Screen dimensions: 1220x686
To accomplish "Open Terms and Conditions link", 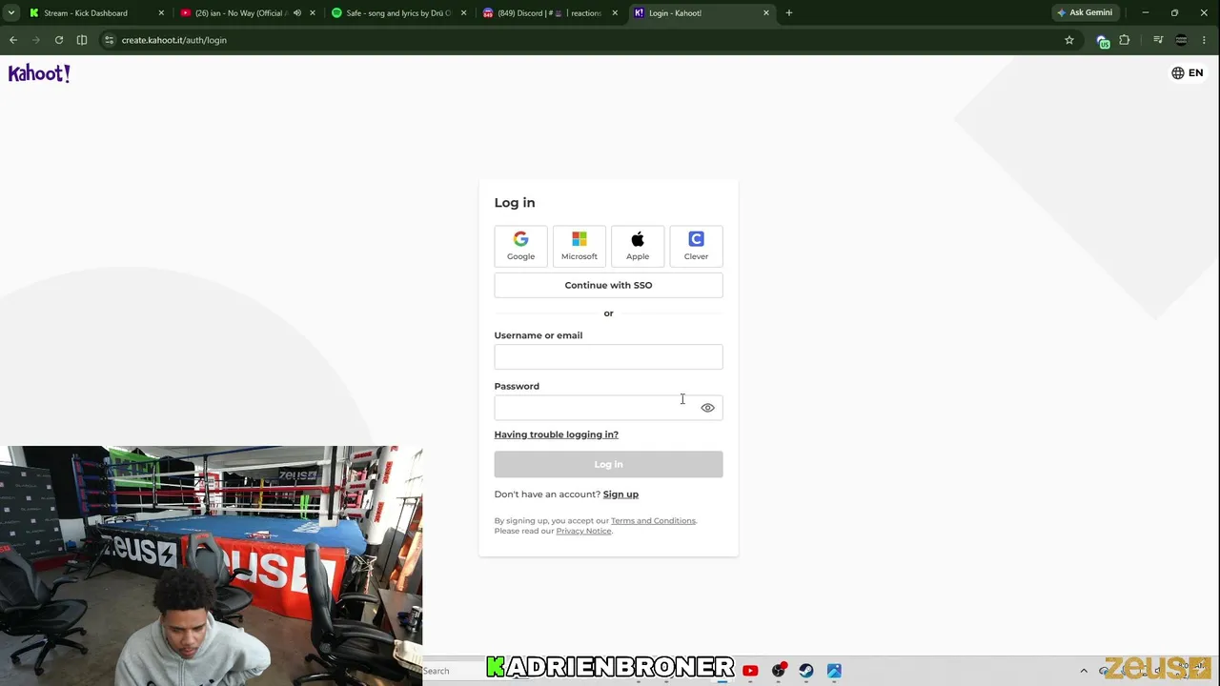I will [653, 521].
